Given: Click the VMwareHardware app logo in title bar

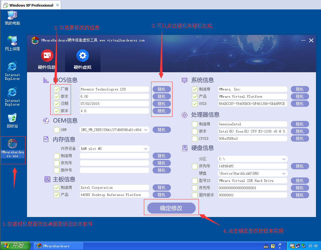Looking at the screenshot, I should (x=35, y=40).
